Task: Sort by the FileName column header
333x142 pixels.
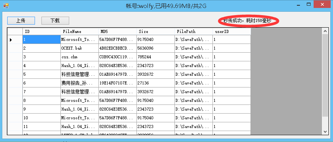Action: pos(80,31)
